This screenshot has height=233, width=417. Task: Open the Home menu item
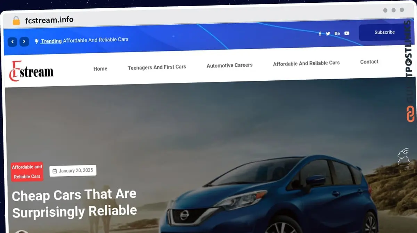100,69
